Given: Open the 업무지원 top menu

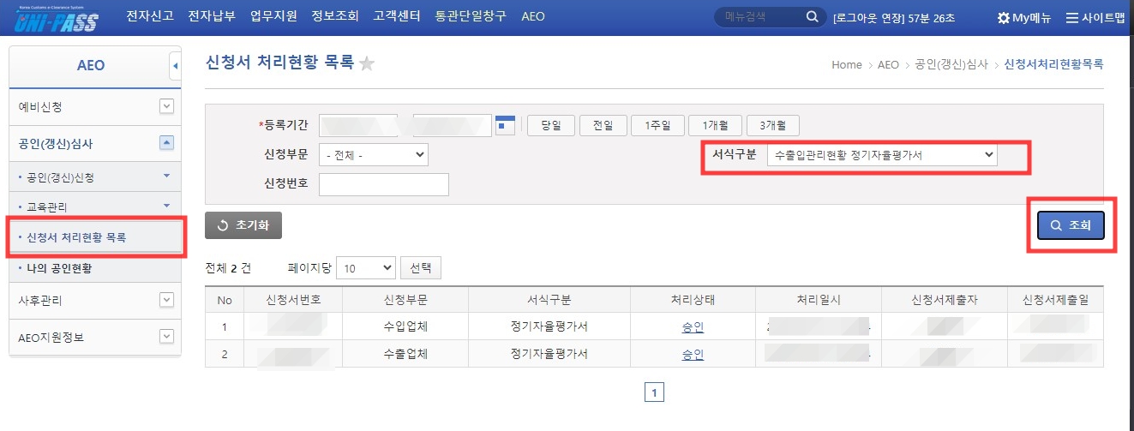Looking at the screenshot, I should pos(274,16).
